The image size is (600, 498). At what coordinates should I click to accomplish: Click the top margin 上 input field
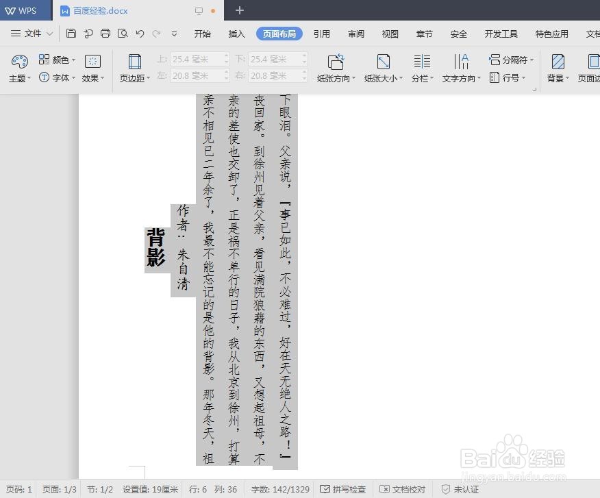(x=197, y=60)
